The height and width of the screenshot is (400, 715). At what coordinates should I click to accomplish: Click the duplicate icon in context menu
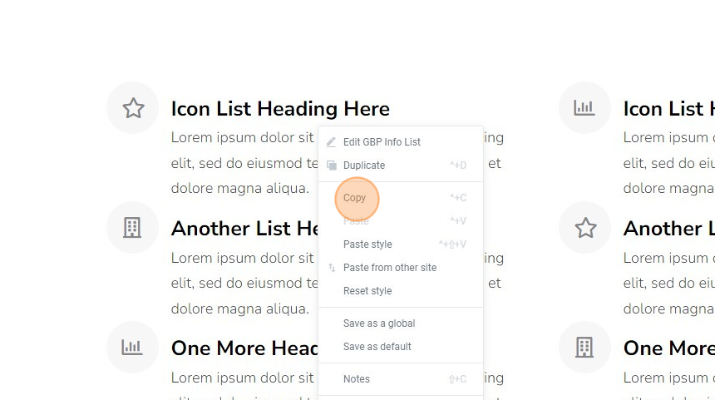tap(332, 165)
